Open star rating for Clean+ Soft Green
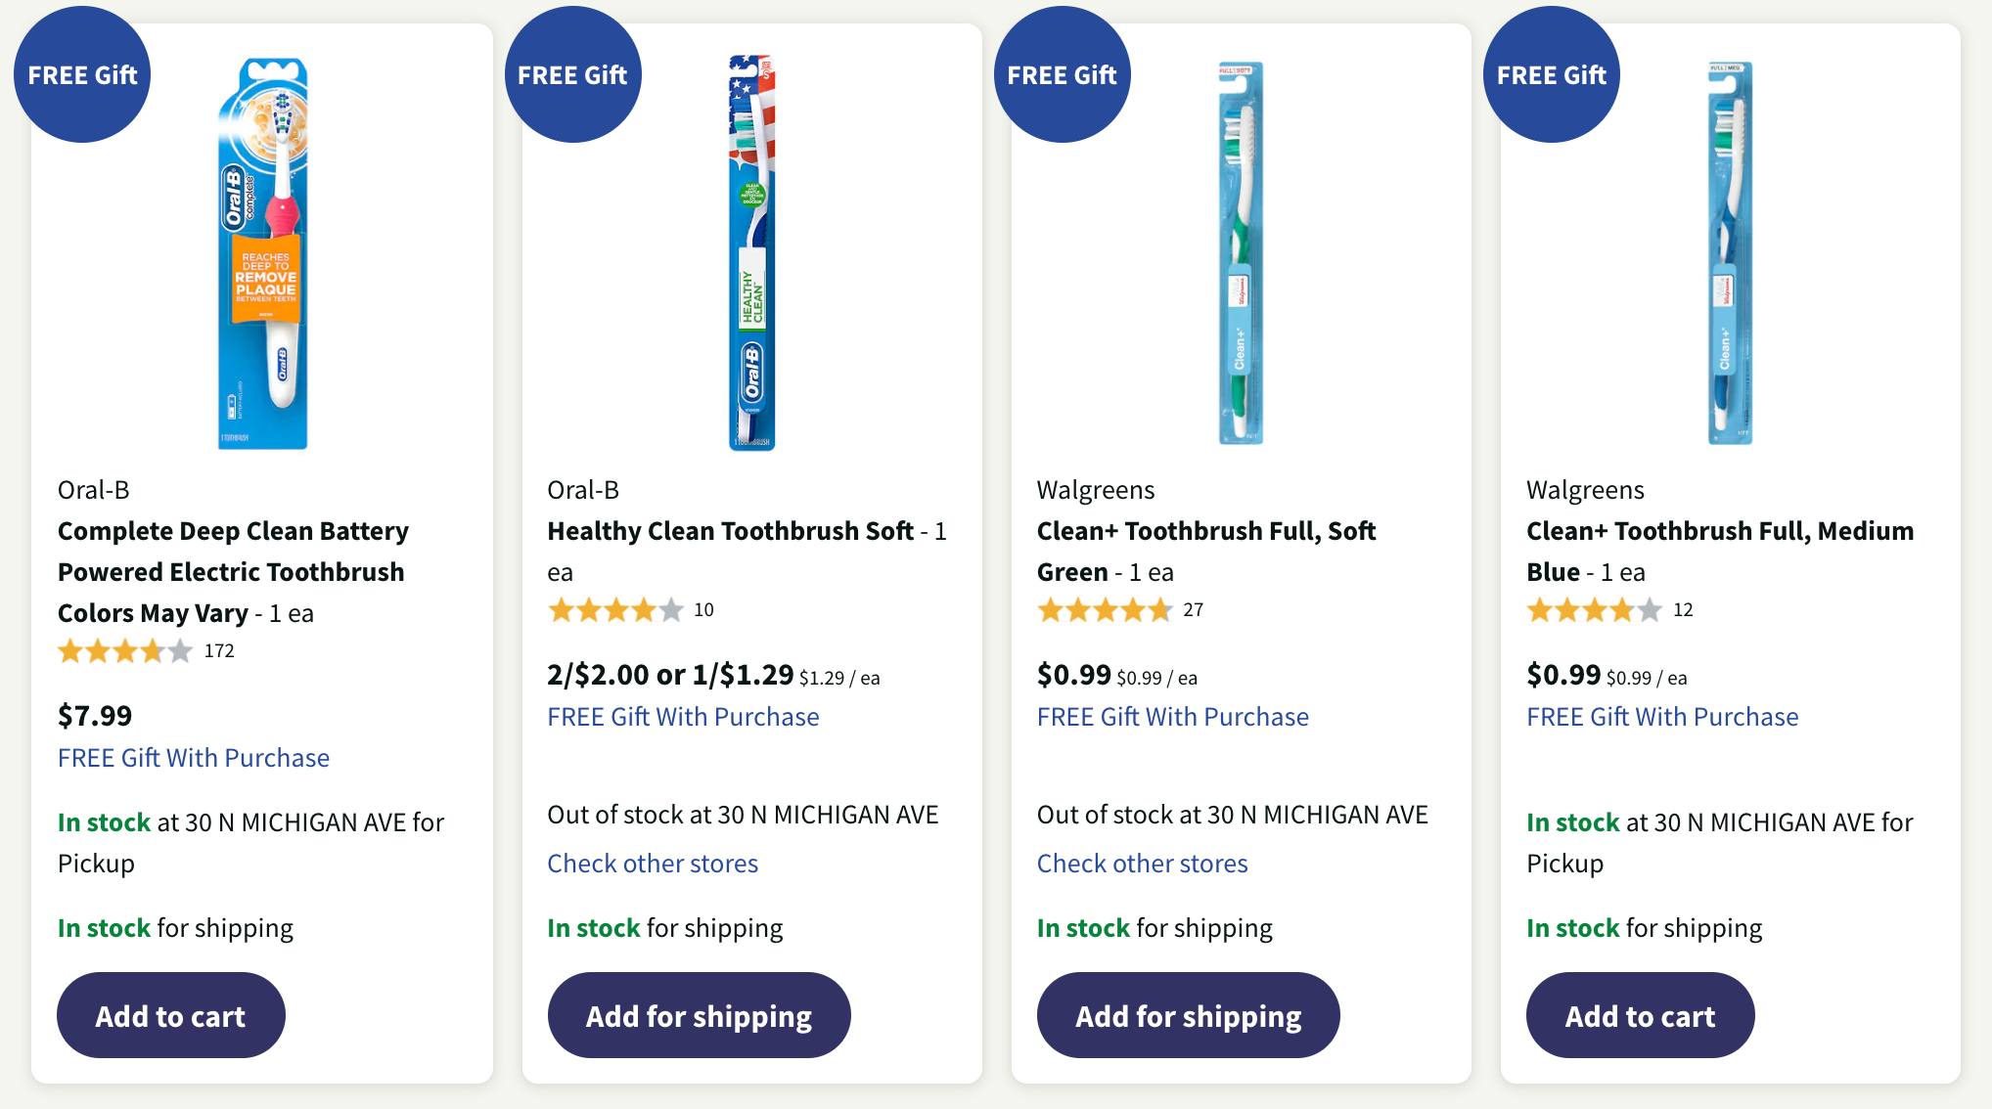Image resolution: width=1992 pixels, height=1109 pixels. 1105,610
